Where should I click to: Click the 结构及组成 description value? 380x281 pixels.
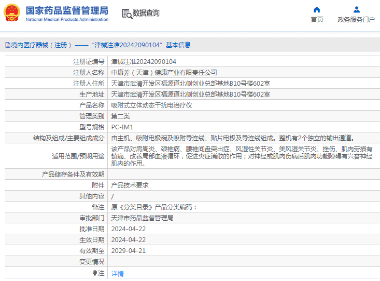click(233, 138)
